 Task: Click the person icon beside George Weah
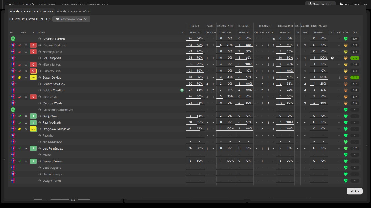click(x=40, y=103)
